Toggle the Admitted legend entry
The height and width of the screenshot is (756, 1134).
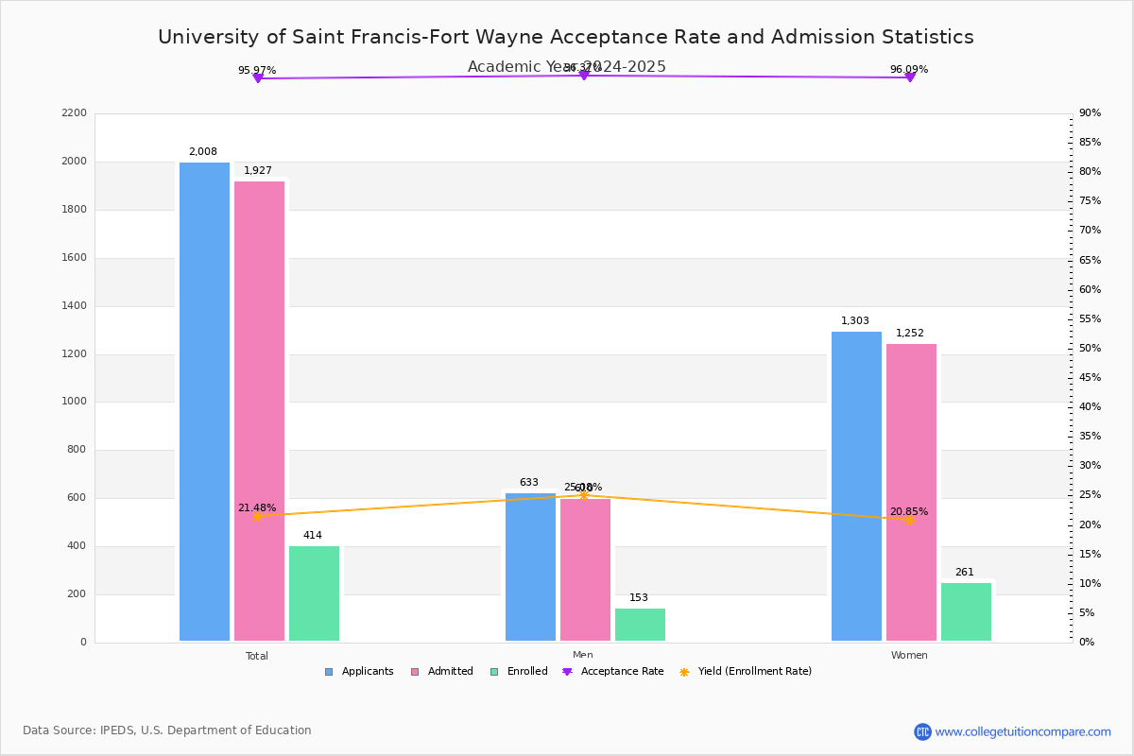441,672
